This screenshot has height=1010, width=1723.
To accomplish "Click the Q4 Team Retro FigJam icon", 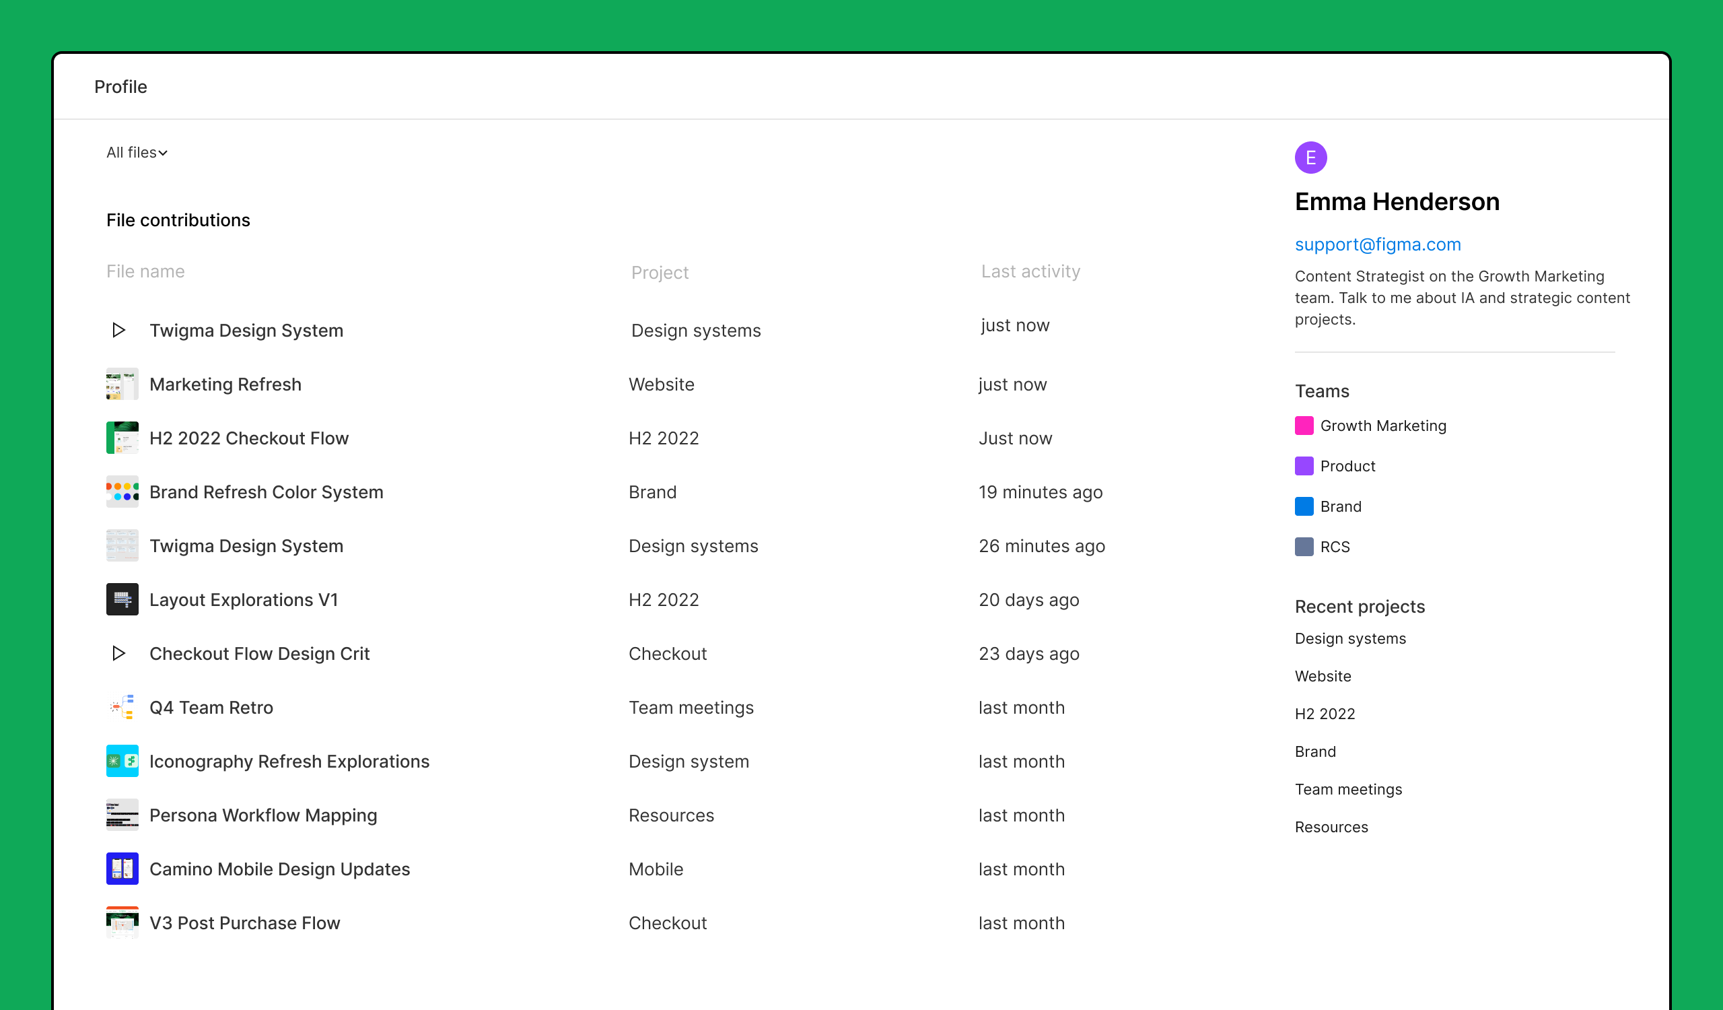I will (x=122, y=707).
